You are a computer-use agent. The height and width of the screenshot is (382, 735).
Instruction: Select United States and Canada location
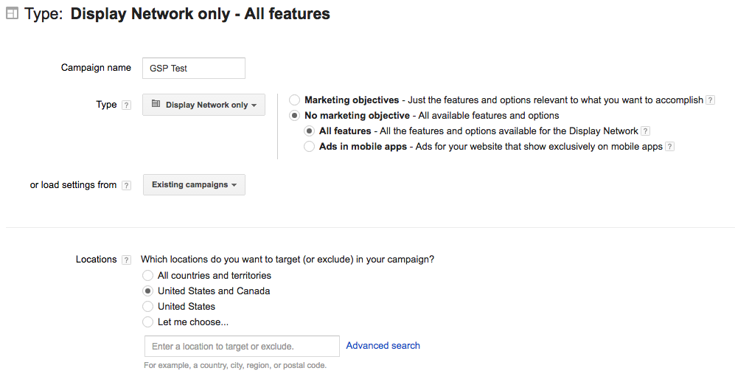click(x=148, y=291)
